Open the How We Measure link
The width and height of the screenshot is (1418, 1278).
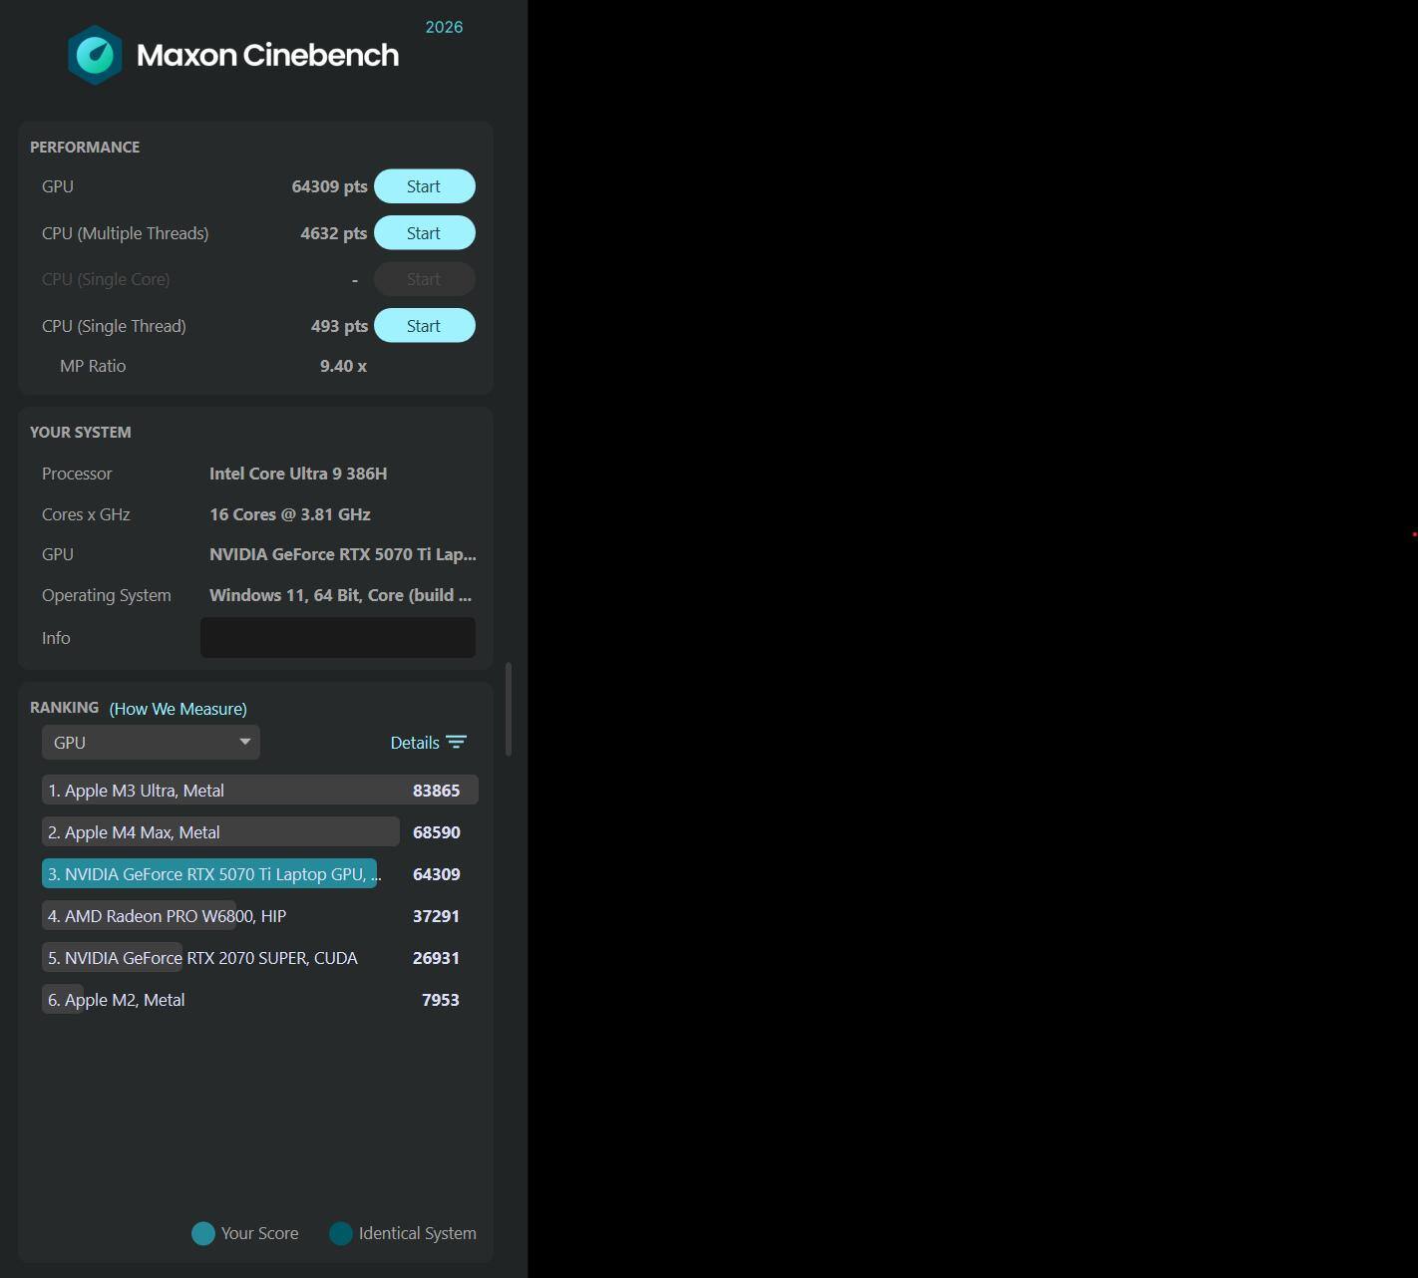(178, 709)
